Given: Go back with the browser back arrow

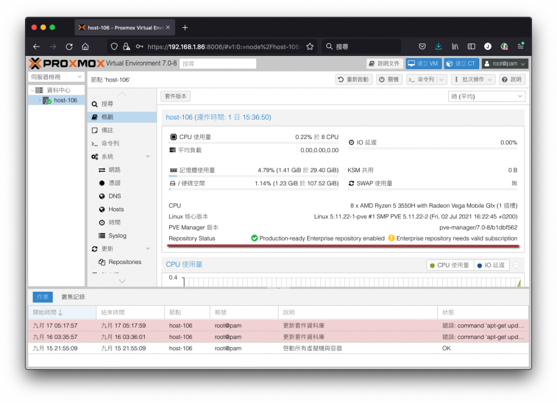Looking at the screenshot, I should tap(36, 47).
